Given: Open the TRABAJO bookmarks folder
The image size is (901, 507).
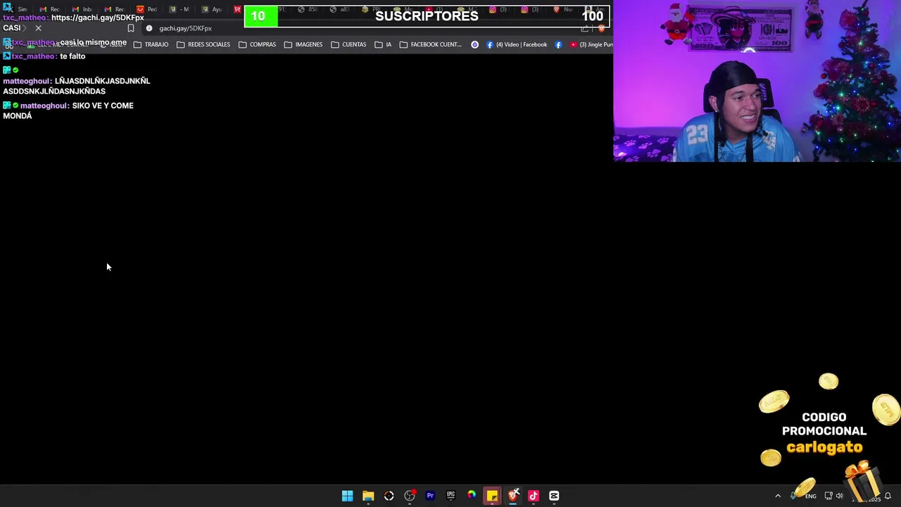Looking at the screenshot, I should tap(151, 44).
